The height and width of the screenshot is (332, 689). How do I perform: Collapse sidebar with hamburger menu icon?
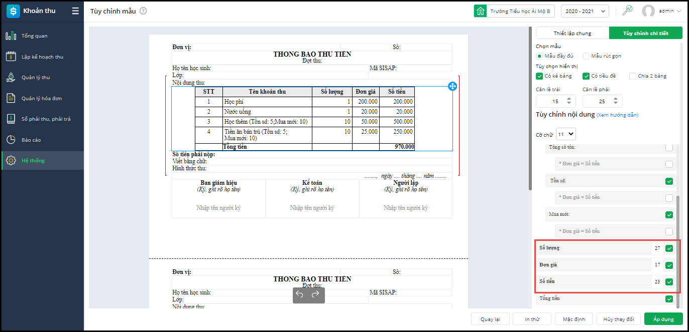(x=75, y=11)
